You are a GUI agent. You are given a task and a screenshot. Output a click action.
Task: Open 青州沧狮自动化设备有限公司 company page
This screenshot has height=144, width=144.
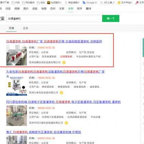(45, 62)
